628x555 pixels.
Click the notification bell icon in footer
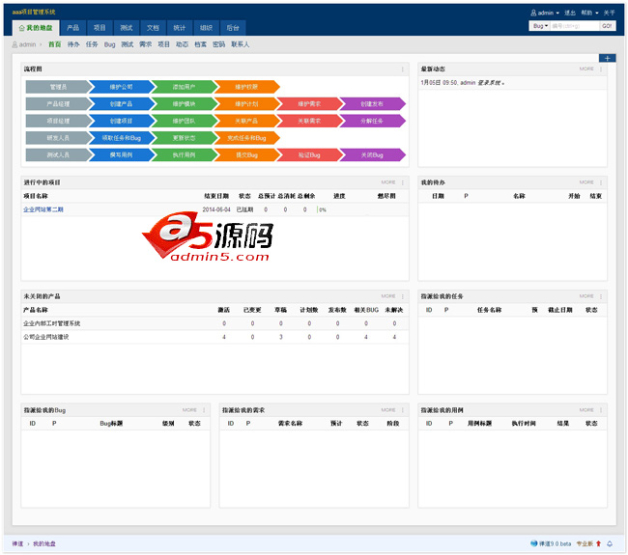610,543
